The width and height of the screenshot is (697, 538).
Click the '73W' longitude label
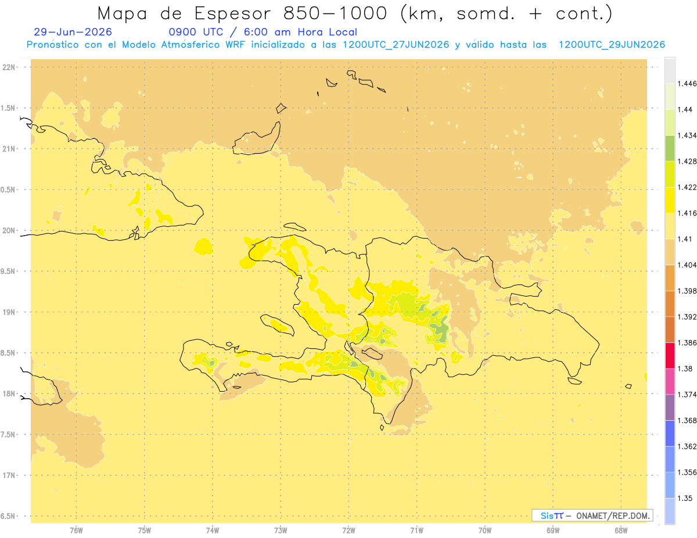coord(281,530)
